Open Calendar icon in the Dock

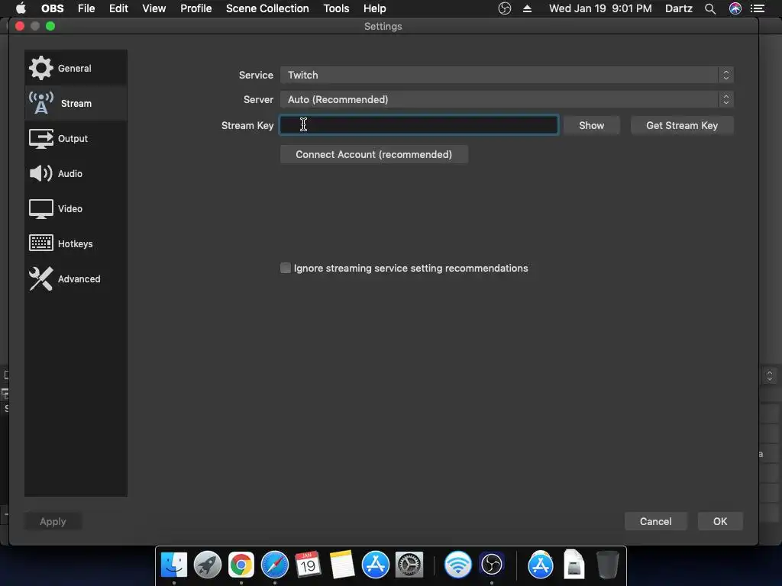click(x=308, y=565)
